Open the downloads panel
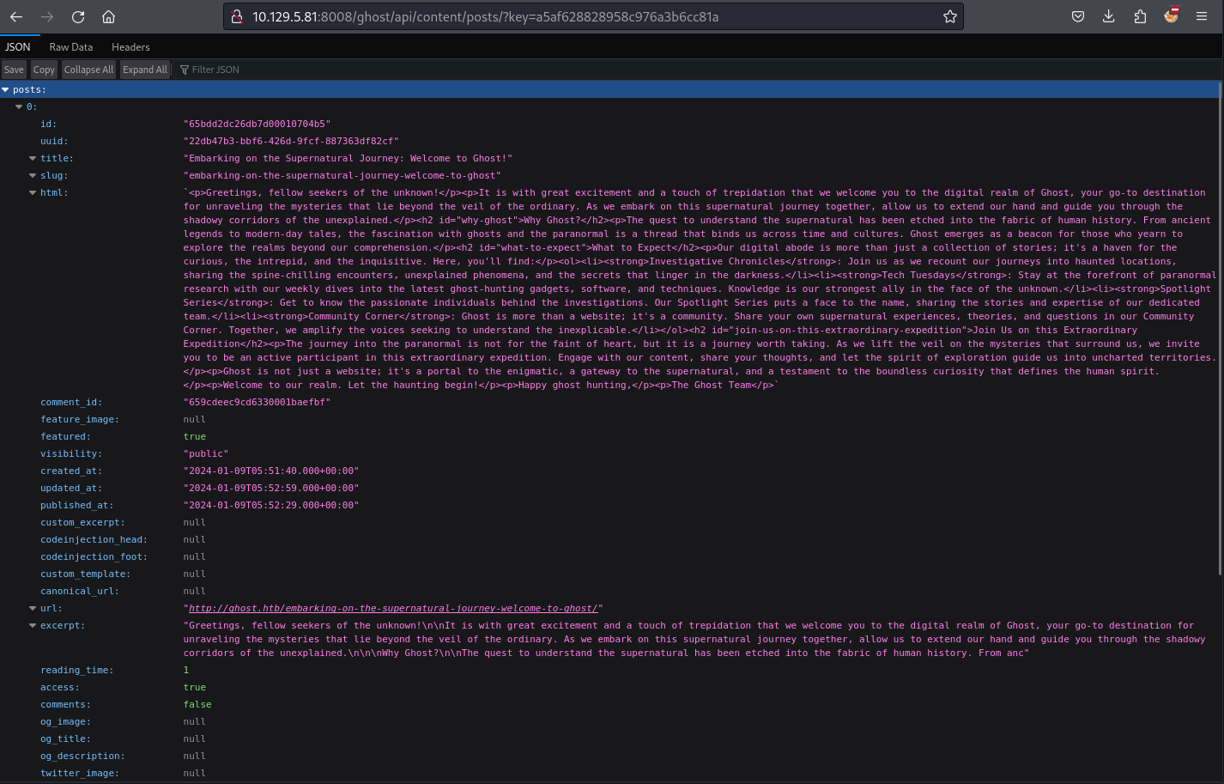This screenshot has width=1224, height=784. point(1109,16)
